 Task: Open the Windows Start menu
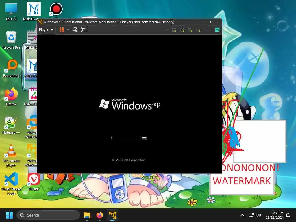click(9, 215)
